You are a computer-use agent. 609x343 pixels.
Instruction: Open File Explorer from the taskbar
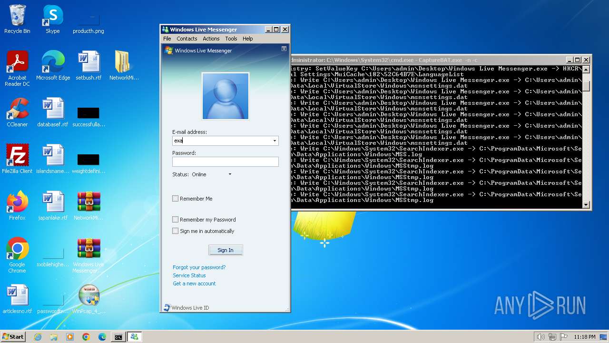click(54, 337)
